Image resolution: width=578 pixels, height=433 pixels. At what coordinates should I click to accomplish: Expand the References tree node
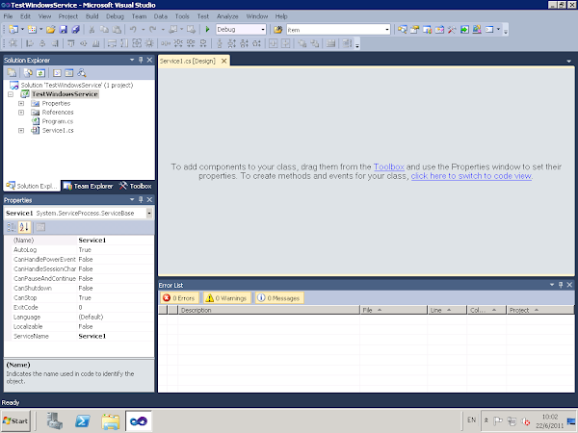pyautogui.click(x=21, y=113)
